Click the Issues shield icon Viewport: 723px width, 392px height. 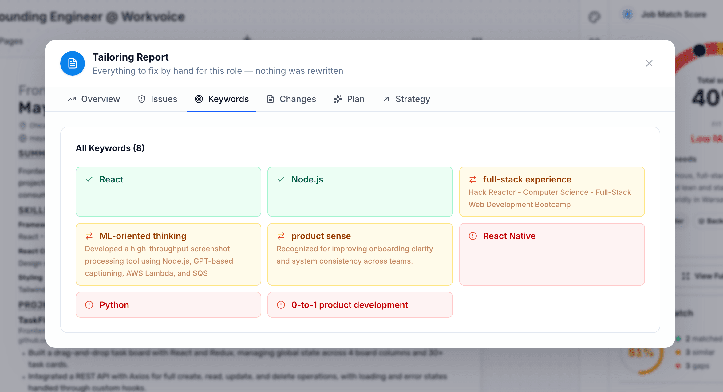point(142,99)
